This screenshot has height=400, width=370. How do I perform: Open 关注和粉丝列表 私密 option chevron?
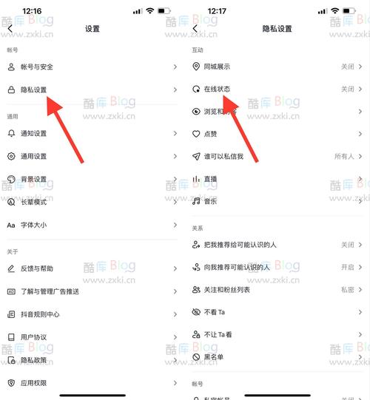click(360, 290)
